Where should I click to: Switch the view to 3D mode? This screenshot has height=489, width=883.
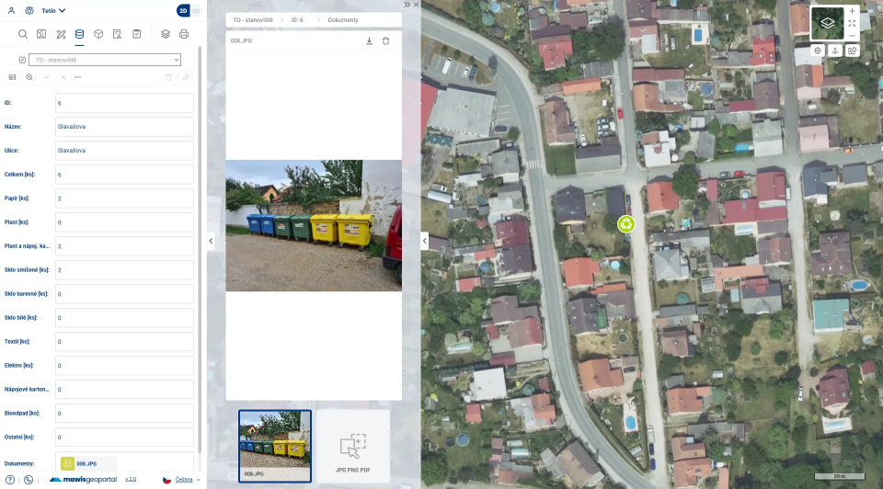tap(195, 11)
